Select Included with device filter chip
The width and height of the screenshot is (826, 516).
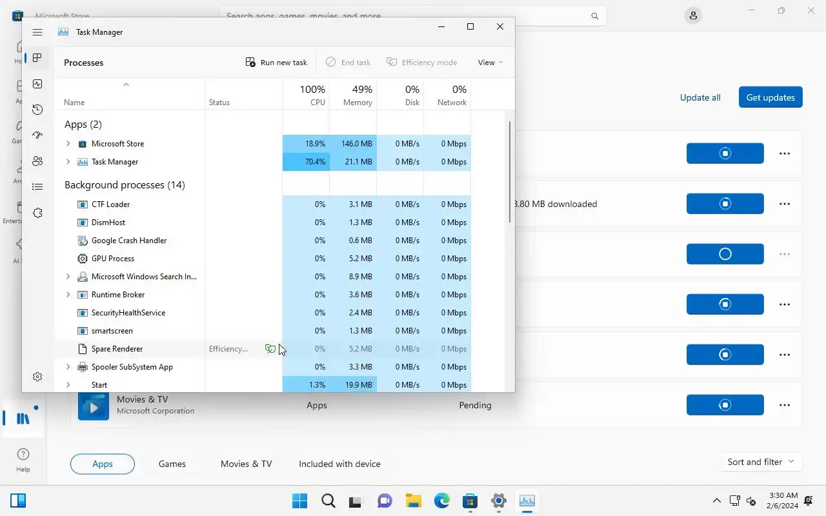(x=339, y=464)
